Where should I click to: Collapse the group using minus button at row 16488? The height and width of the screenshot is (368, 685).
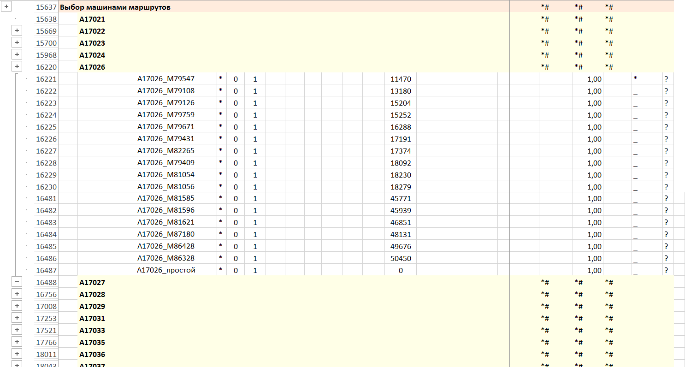coord(17,282)
